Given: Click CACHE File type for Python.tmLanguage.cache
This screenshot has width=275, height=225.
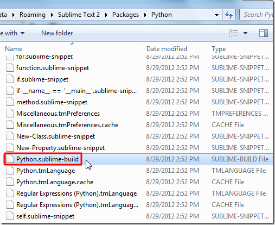Looking at the screenshot, I should point(228,182).
